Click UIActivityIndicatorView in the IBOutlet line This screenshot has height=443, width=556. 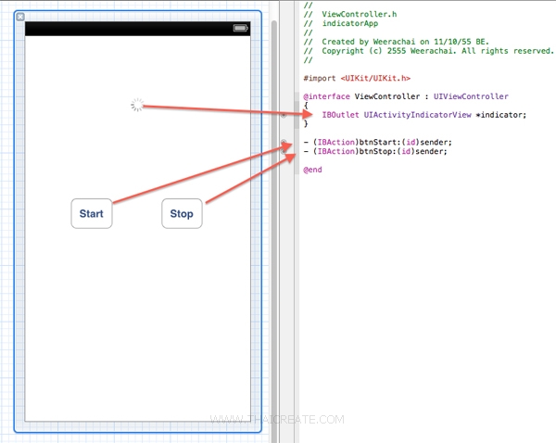(417, 115)
